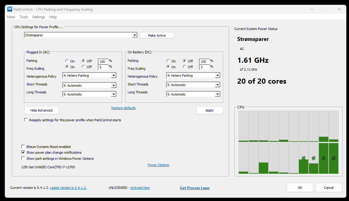
Task: Click the Strømsparer heading in Current System Power Status
Action: pyautogui.click(x=253, y=39)
